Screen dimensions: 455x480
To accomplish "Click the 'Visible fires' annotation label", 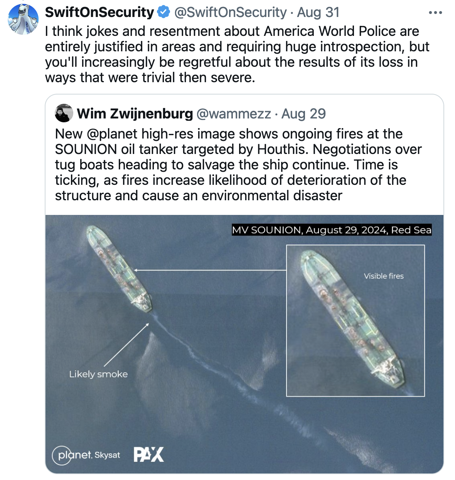I will click(384, 276).
